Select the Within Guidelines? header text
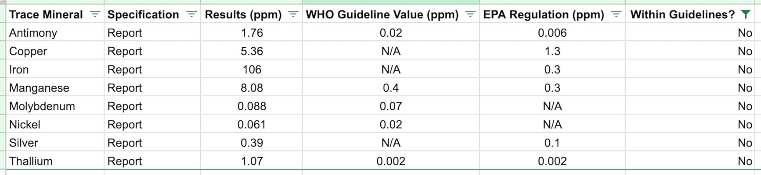Screen dimensions: 761x175 tap(682, 14)
